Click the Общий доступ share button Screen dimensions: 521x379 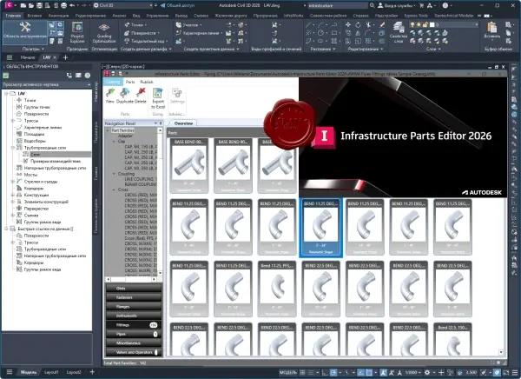tap(176, 5)
